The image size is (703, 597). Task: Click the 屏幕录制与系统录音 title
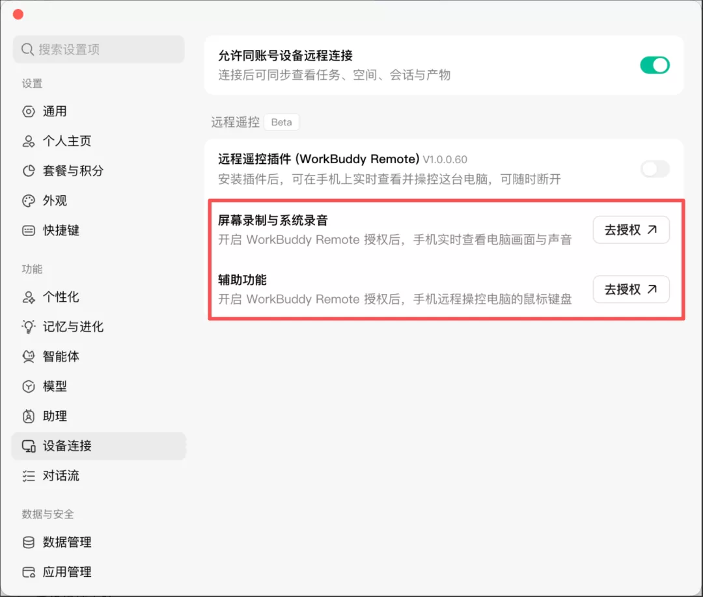[x=273, y=220]
